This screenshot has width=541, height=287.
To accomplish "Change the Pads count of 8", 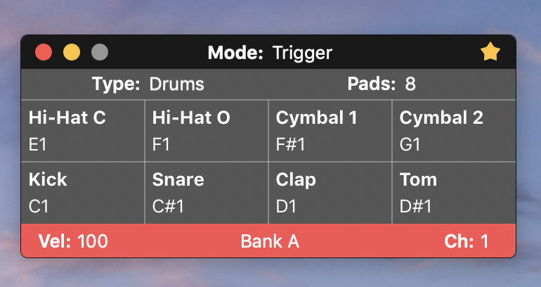I will (x=382, y=84).
